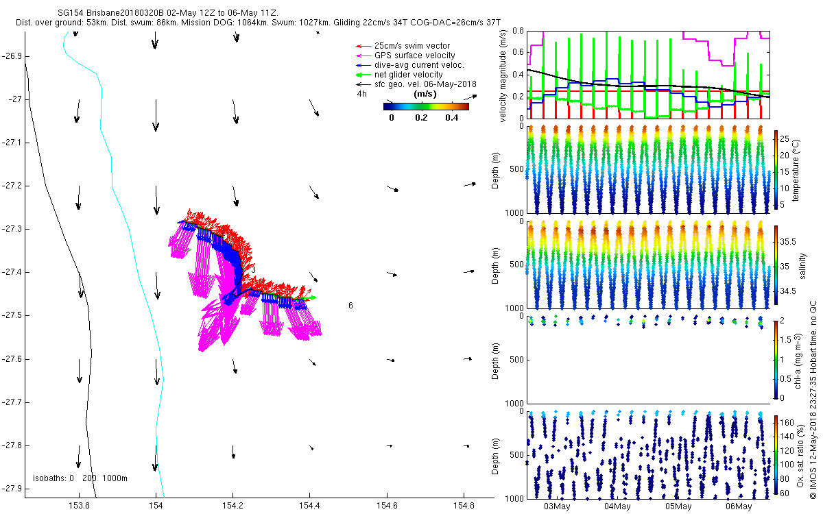Click waypoint label '6' on the map
The width and height of the screenshot is (823, 514).
(x=350, y=306)
